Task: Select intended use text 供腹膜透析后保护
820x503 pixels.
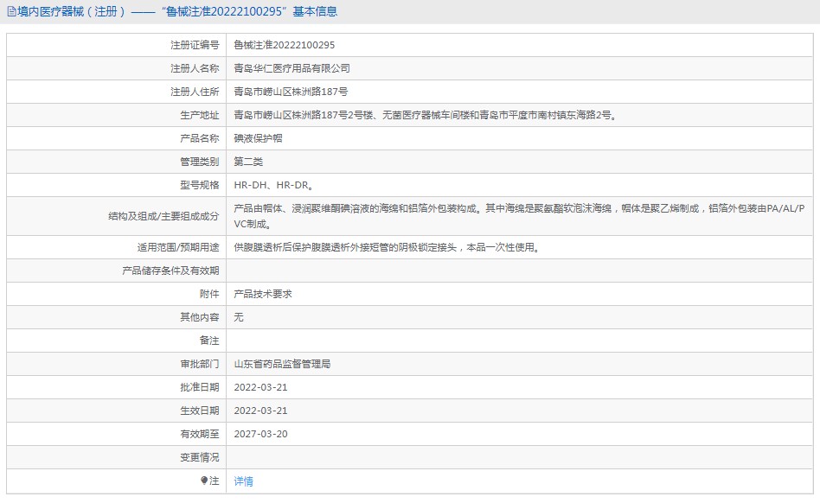Action: point(387,247)
